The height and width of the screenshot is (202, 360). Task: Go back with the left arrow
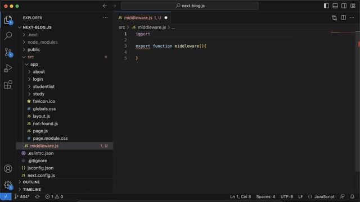[x=105, y=6]
